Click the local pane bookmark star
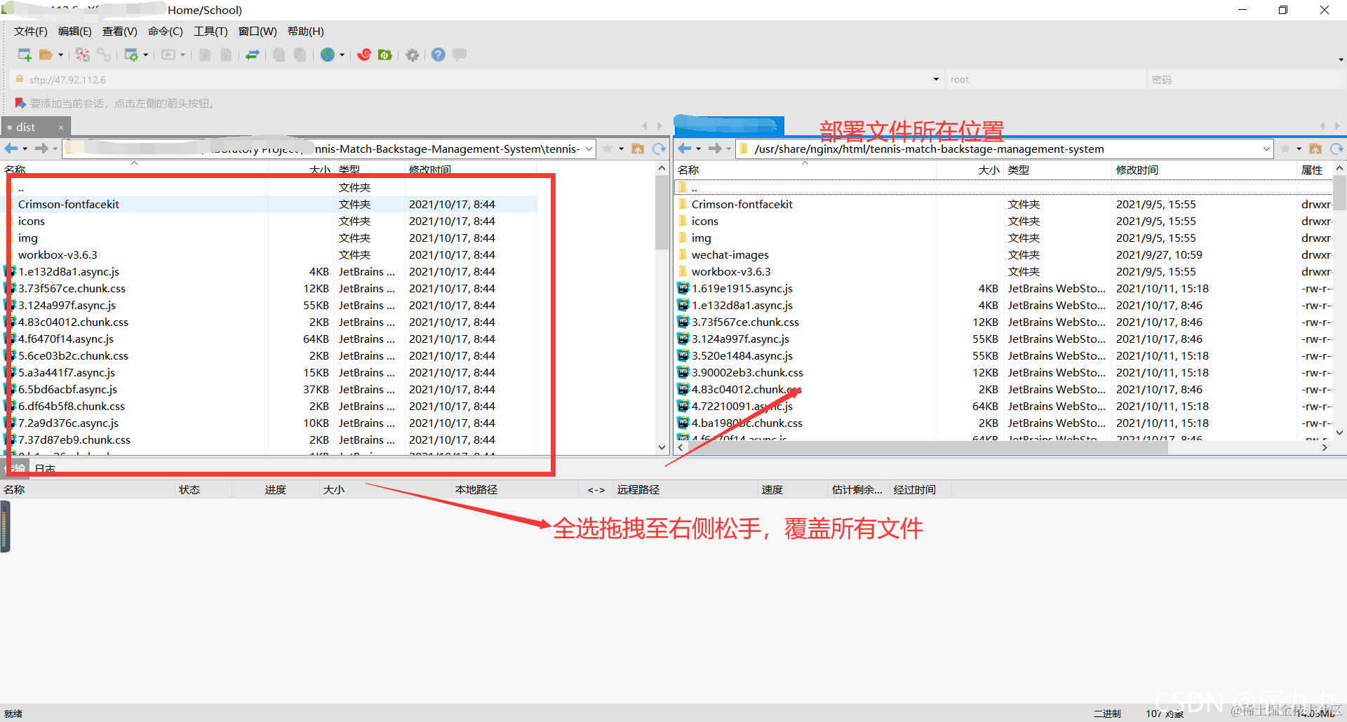1347x722 pixels. pos(608,149)
